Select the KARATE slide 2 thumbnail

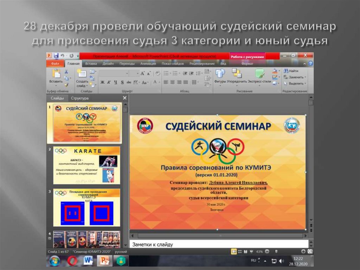pyautogui.click(x=86, y=165)
